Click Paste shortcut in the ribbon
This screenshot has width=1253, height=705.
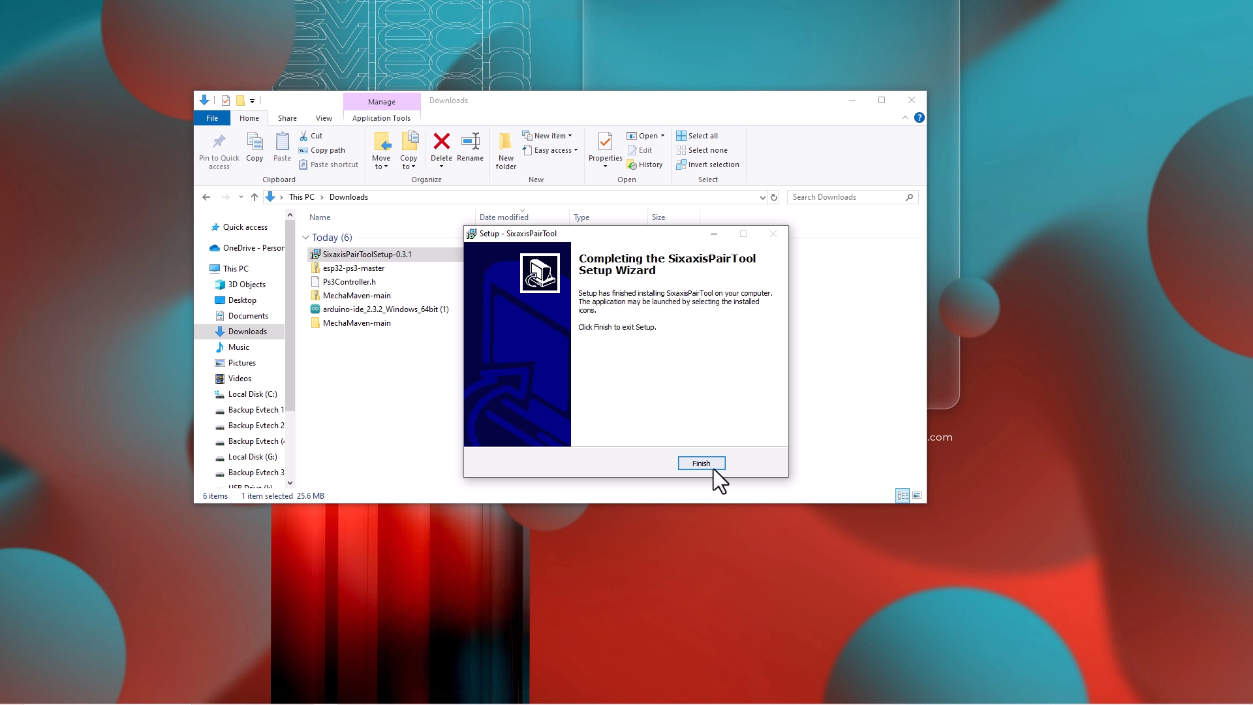(328, 164)
